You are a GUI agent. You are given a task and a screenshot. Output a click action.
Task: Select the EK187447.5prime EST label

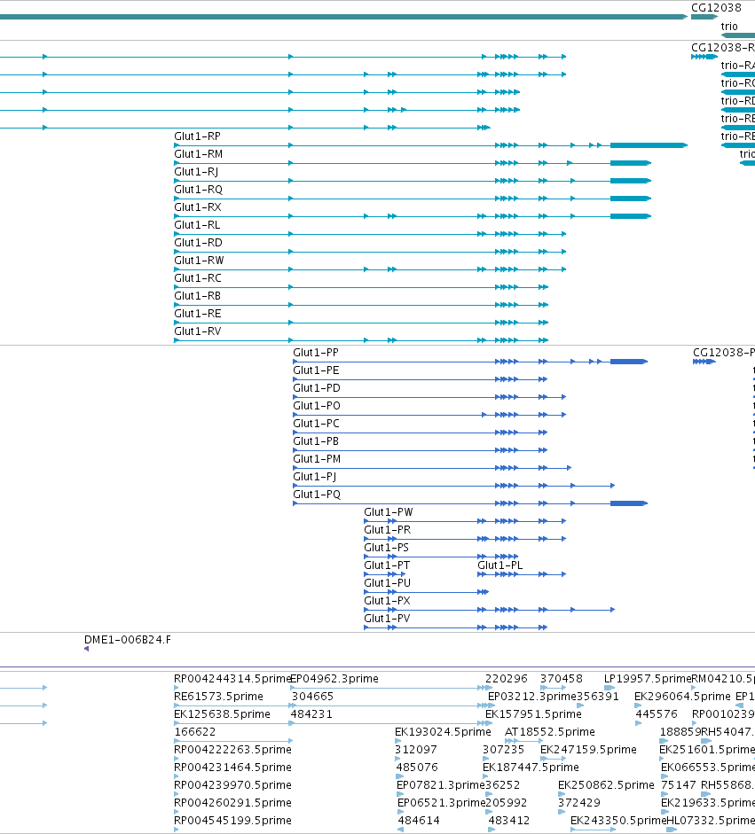click(531, 768)
